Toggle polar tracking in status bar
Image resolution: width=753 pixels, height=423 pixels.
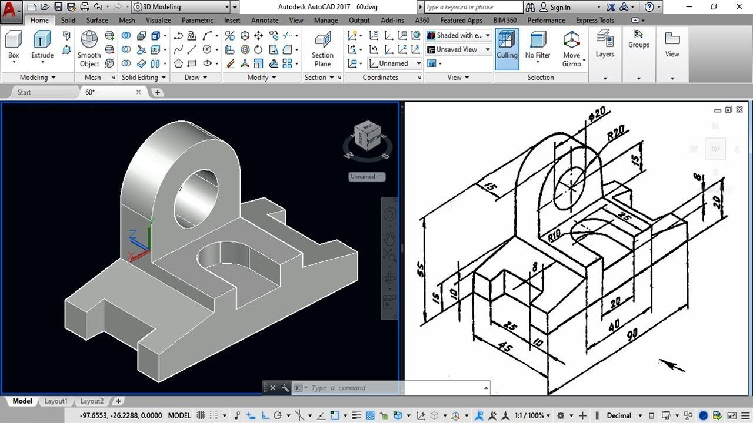click(279, 415)
